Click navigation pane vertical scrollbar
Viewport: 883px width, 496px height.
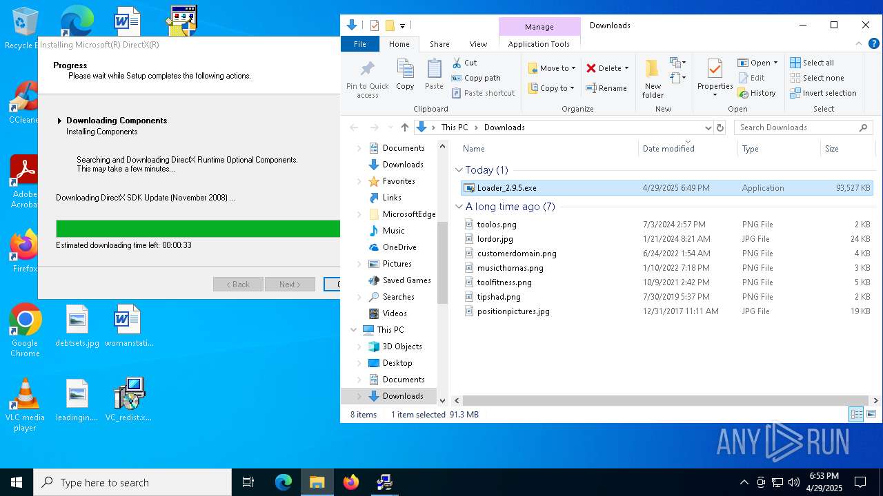point(441,262)
